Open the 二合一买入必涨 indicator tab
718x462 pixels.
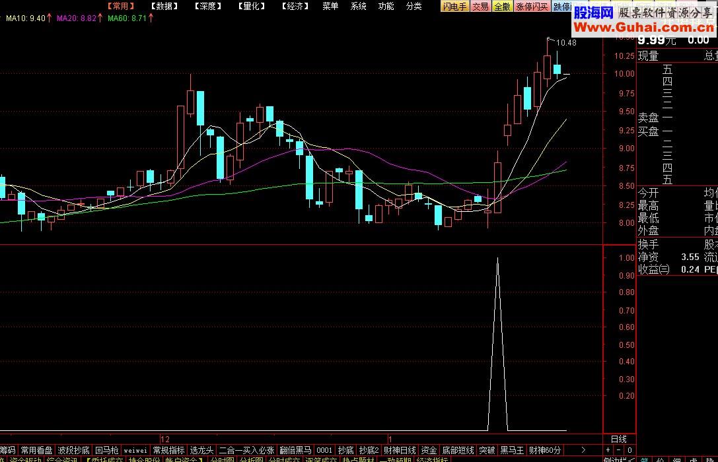tap(246, 450)
